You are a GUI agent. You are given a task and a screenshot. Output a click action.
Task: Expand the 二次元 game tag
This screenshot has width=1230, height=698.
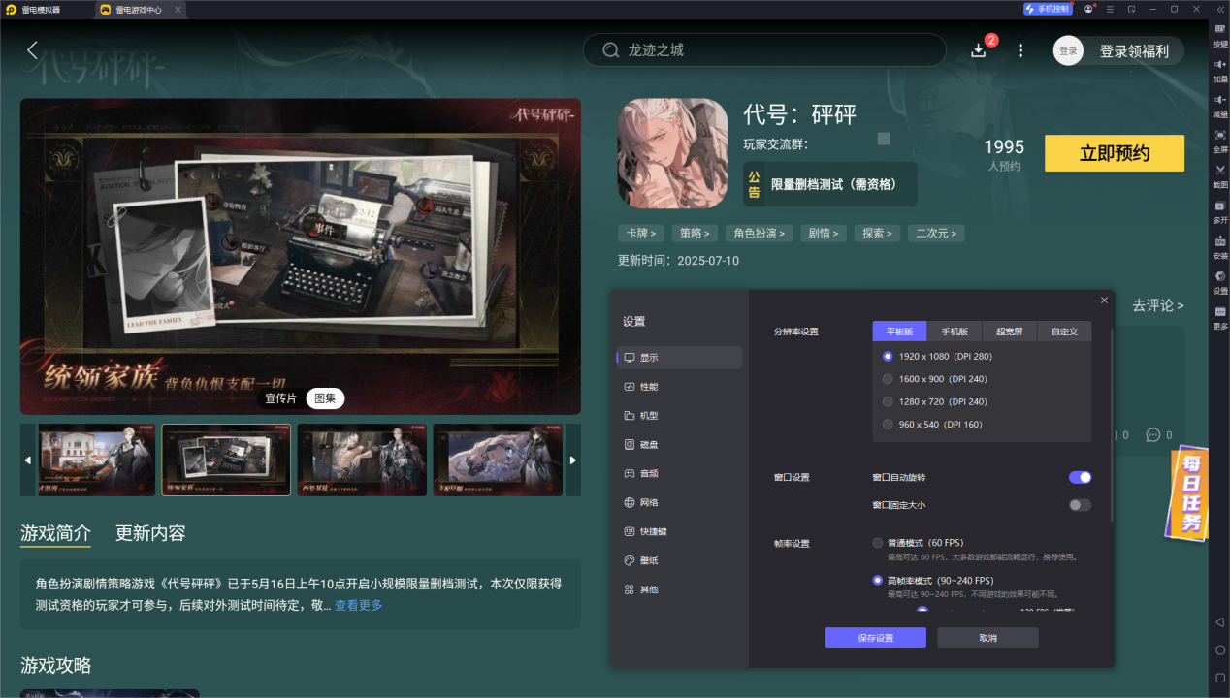[x=935, y=233]
